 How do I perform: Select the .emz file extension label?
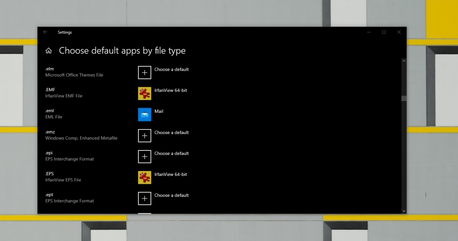point(50,132)
